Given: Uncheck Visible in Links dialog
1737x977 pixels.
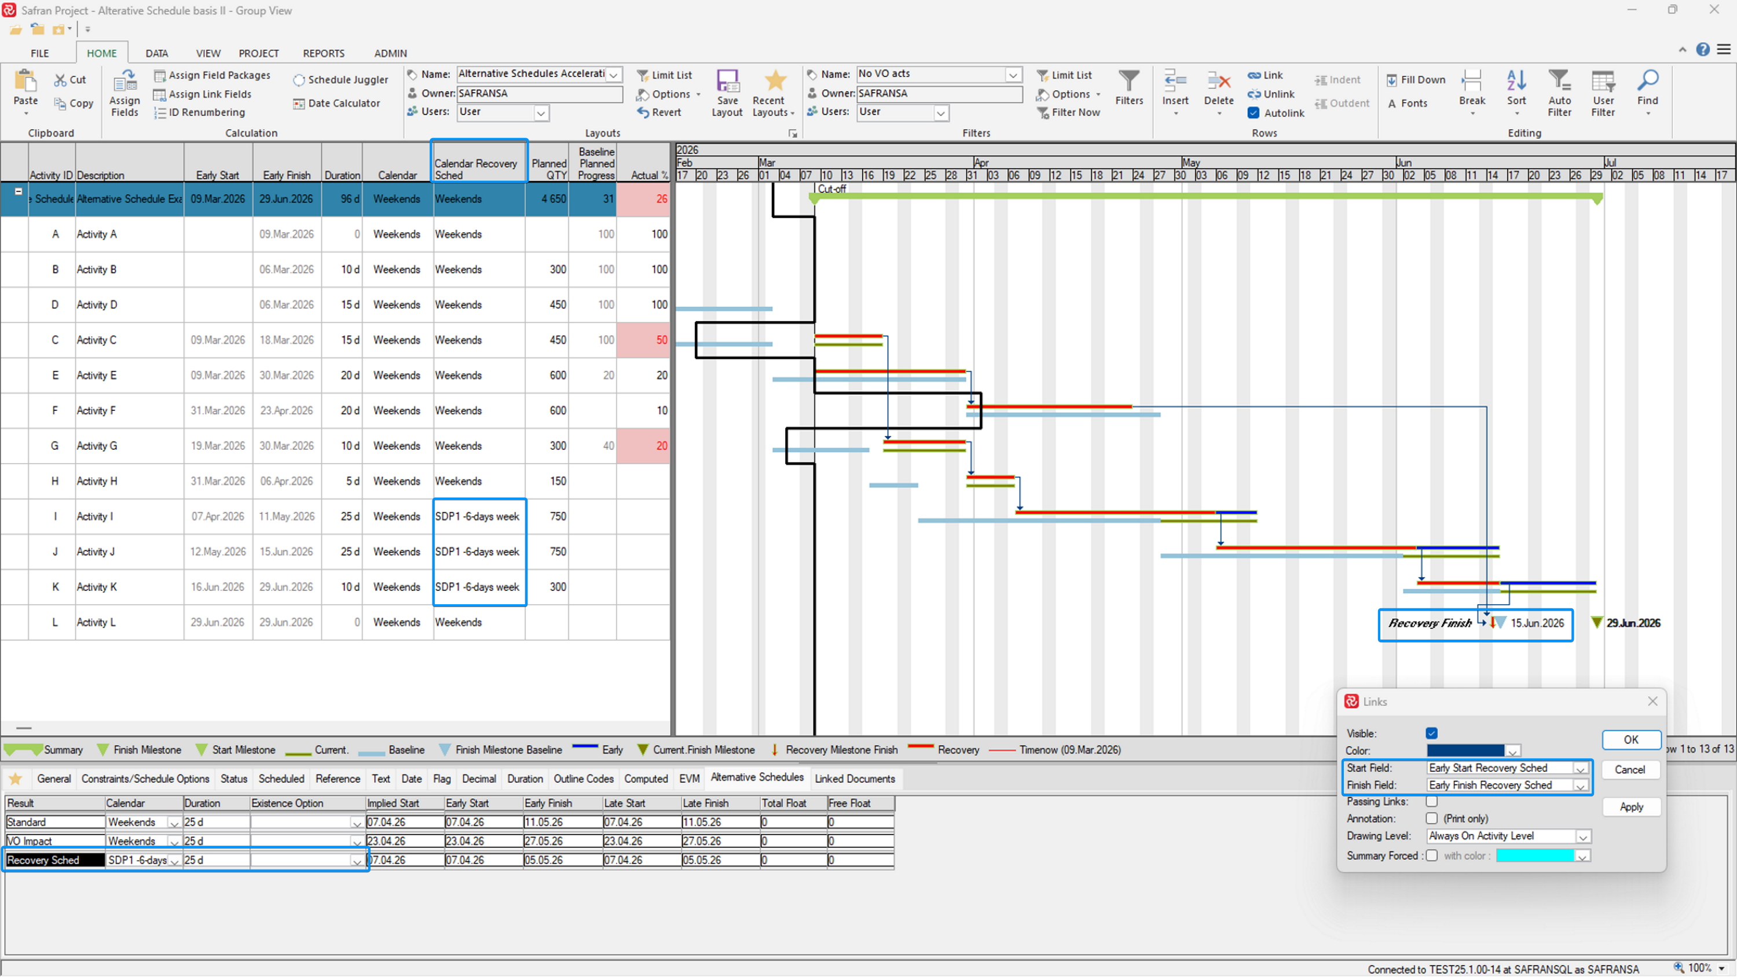Looking at the screenshot, I should (x=1431, y=733).
